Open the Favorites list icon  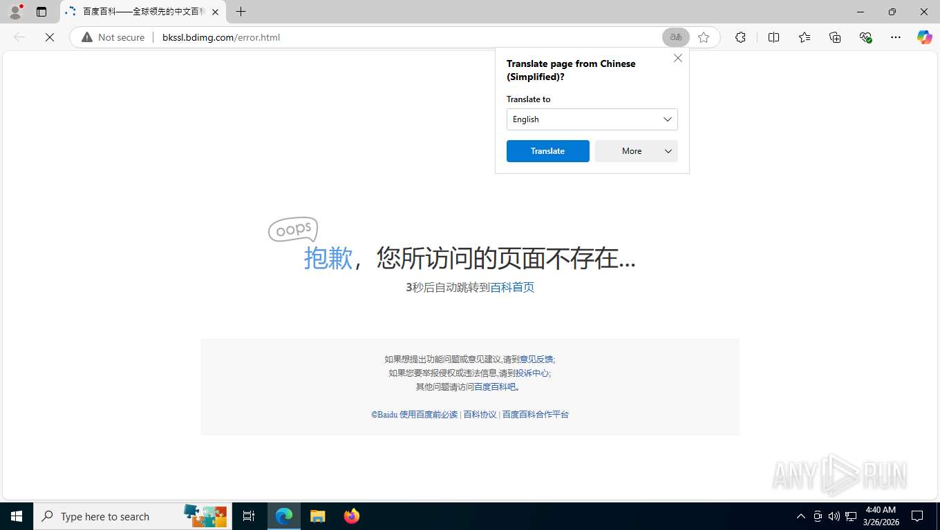(805, 37)
